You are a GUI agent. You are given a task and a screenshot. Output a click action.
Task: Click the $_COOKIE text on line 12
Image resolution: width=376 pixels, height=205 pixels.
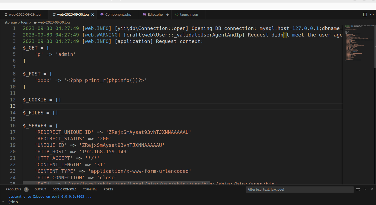[35, 100]
